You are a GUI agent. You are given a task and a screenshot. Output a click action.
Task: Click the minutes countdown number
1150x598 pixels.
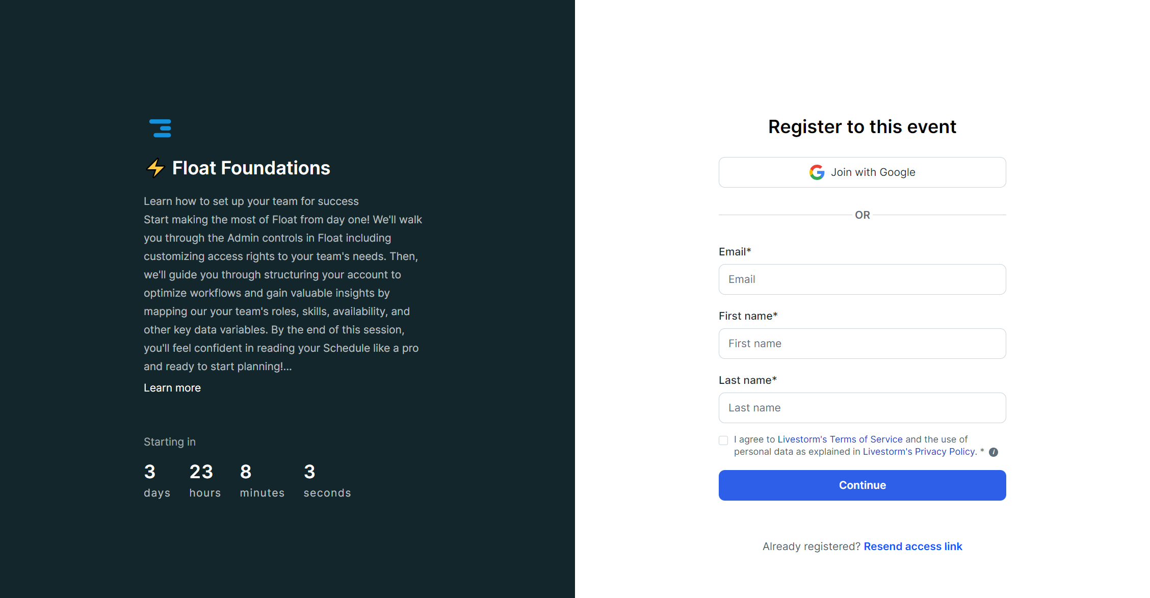click(x=246, y=472)
